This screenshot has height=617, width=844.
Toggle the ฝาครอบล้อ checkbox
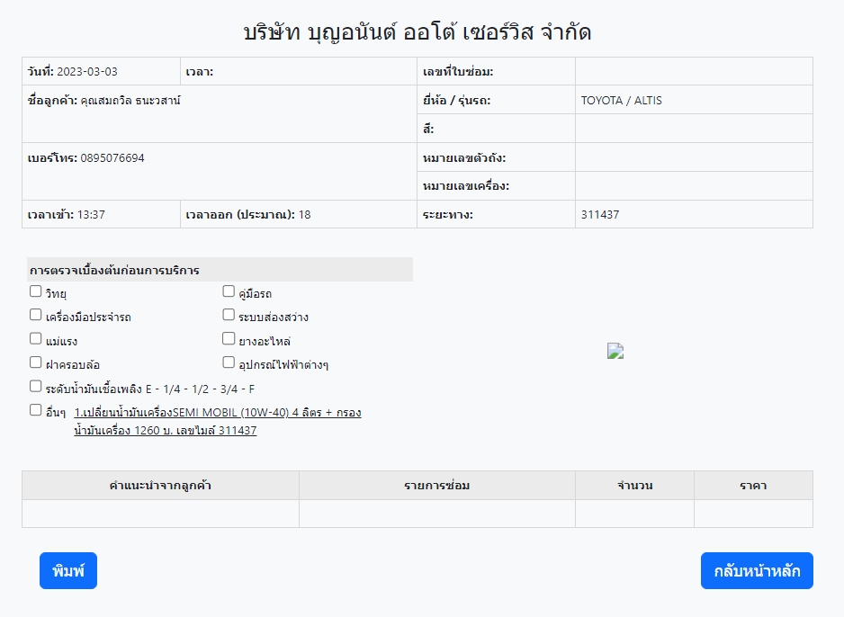[36, 362]
